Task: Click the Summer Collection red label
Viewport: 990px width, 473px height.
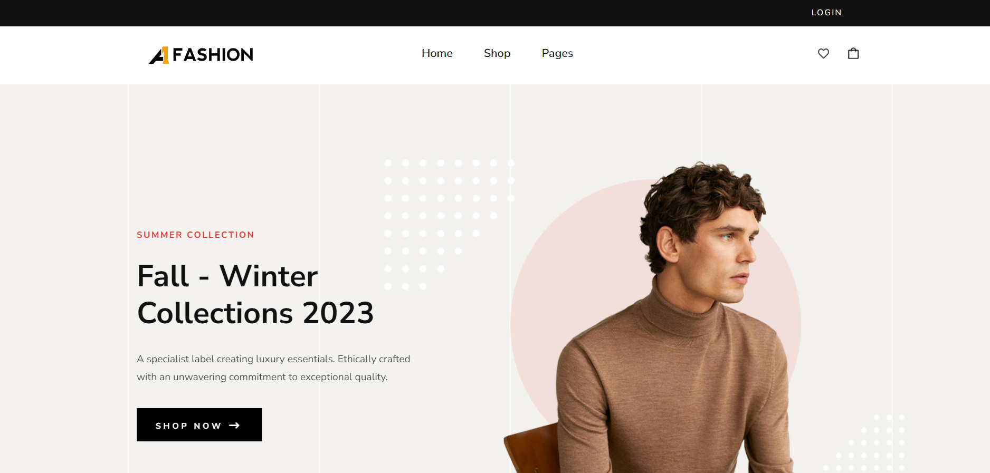Action: pyautogui.click(x=195, y=235)
